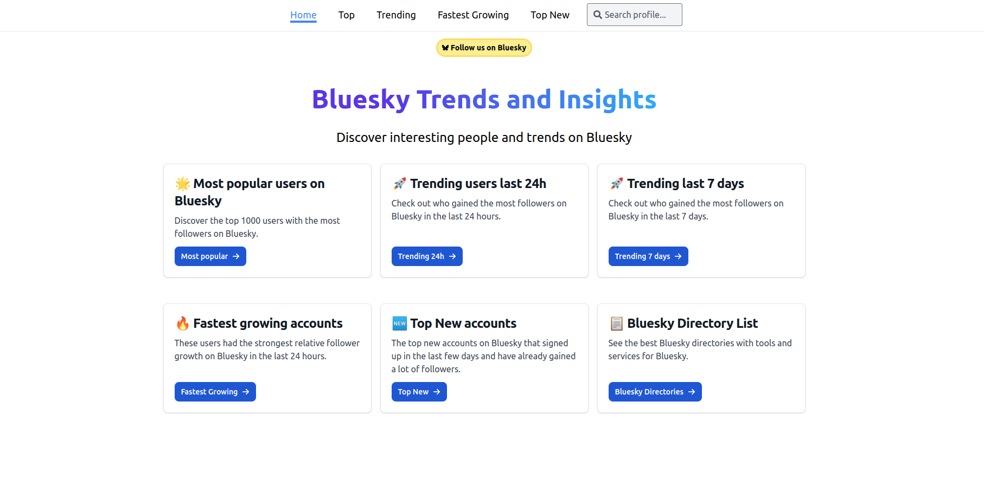Screen dimensions: 984x479
Task: Click the 'Discover the top 1000 users' description
Action: pyautogui.click(x=257, y=227)
